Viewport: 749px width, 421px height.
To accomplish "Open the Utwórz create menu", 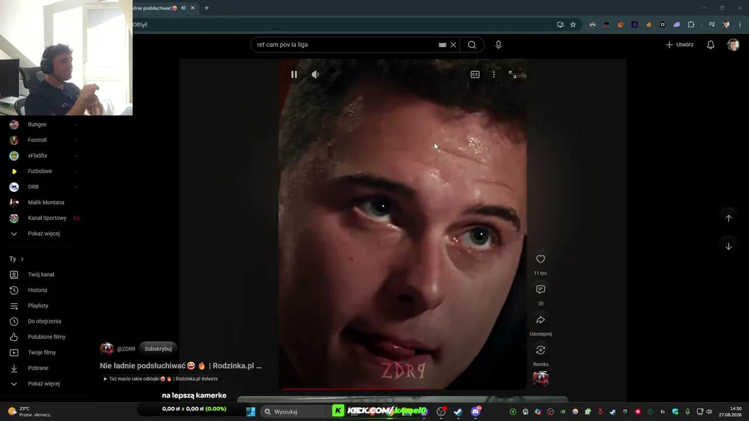I will pyautogui.click(x=679, y=45).
